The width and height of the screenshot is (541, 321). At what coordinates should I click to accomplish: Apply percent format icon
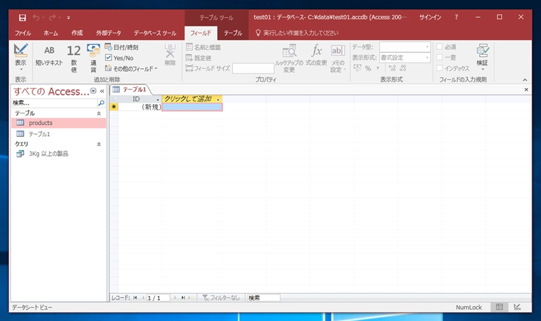[368, 68]
